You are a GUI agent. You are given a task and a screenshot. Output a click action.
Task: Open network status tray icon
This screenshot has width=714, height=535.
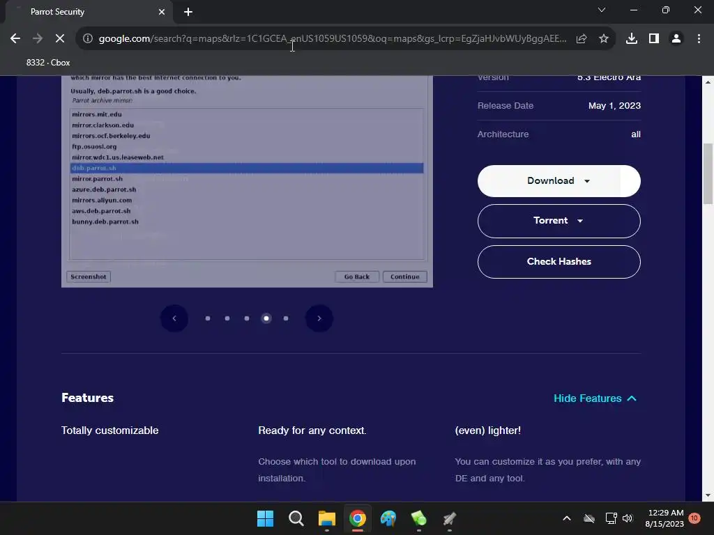611,518
